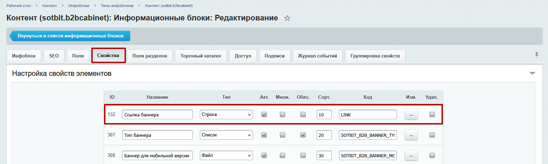548x164 pixels.
Task: Edit name field Тип баннера
Action: tap(157, 135)
